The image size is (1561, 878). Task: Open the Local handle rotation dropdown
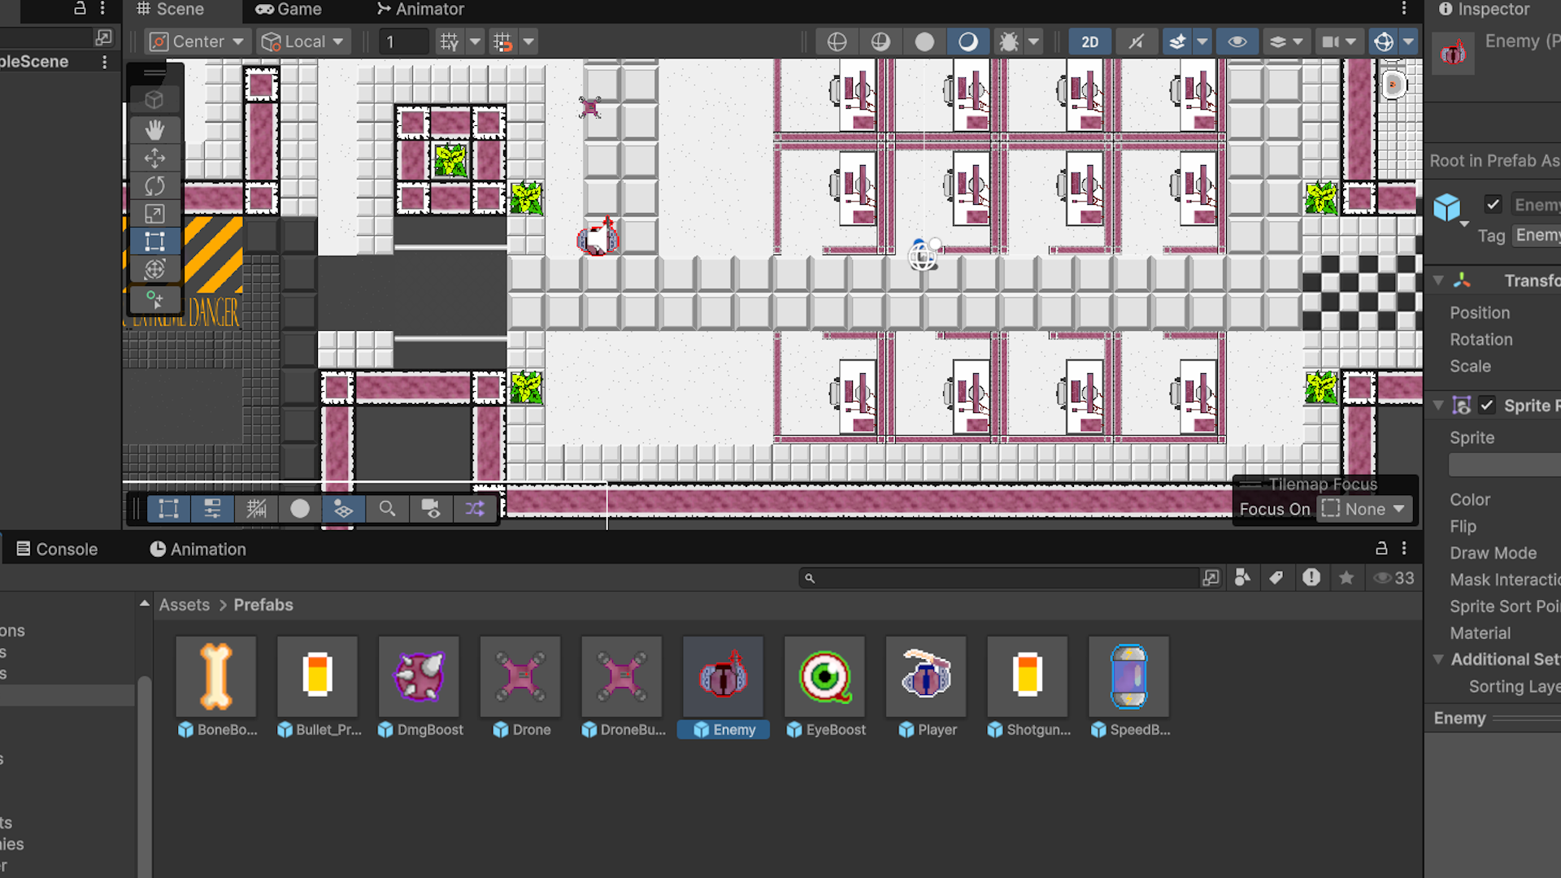tap(303, 41)
